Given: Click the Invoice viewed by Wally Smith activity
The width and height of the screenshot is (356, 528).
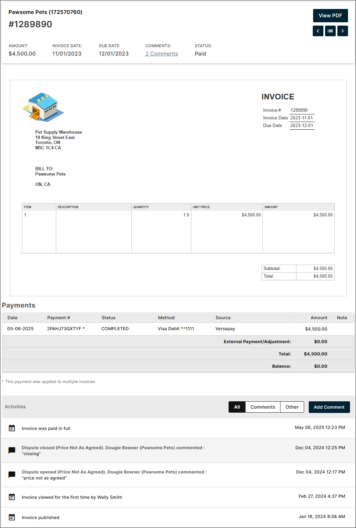Looking at the screenshot, I should (72, 497).
